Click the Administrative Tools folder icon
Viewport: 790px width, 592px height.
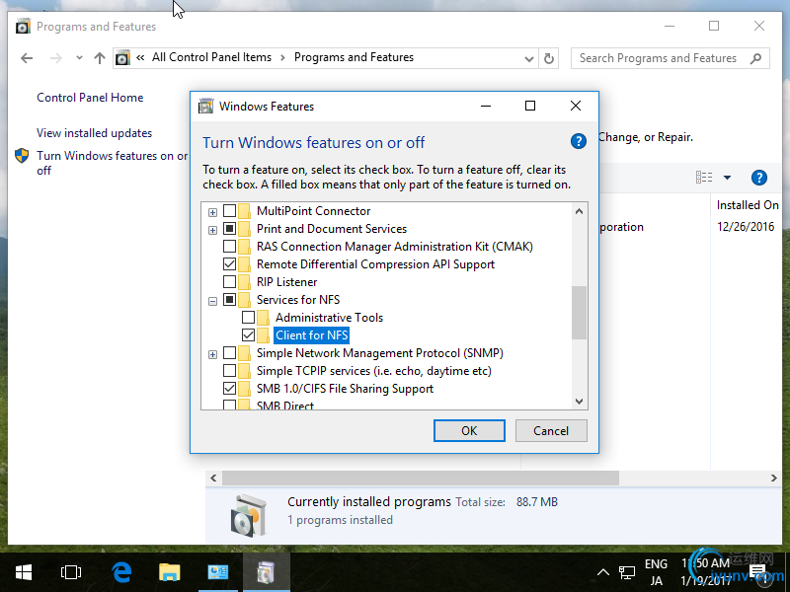tap(264, 318)
